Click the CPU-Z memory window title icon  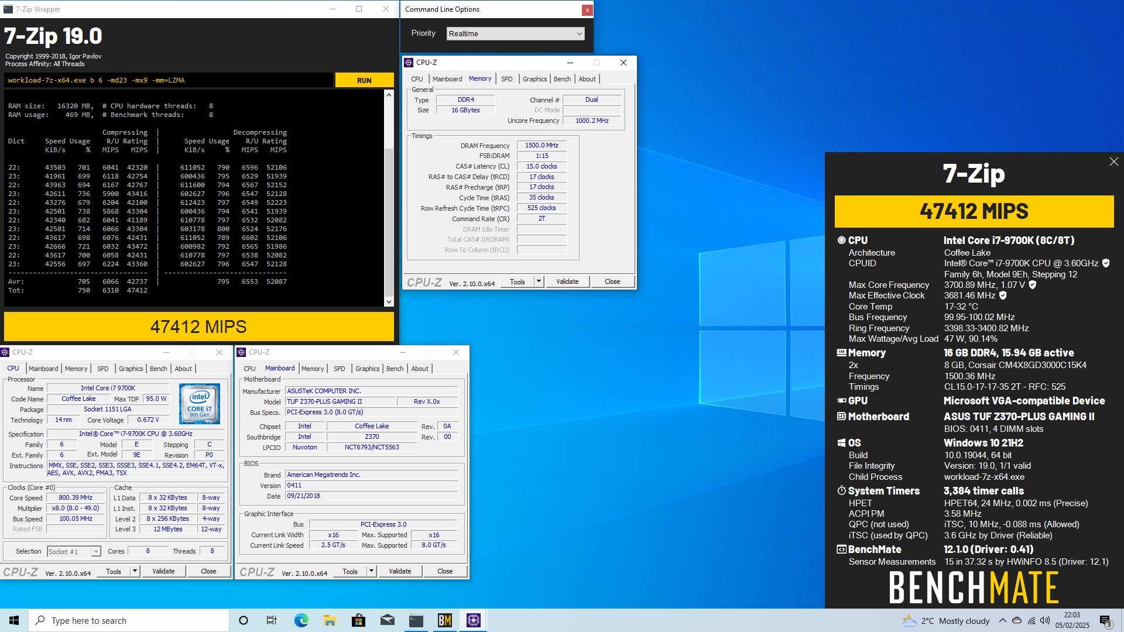(409, 63)
